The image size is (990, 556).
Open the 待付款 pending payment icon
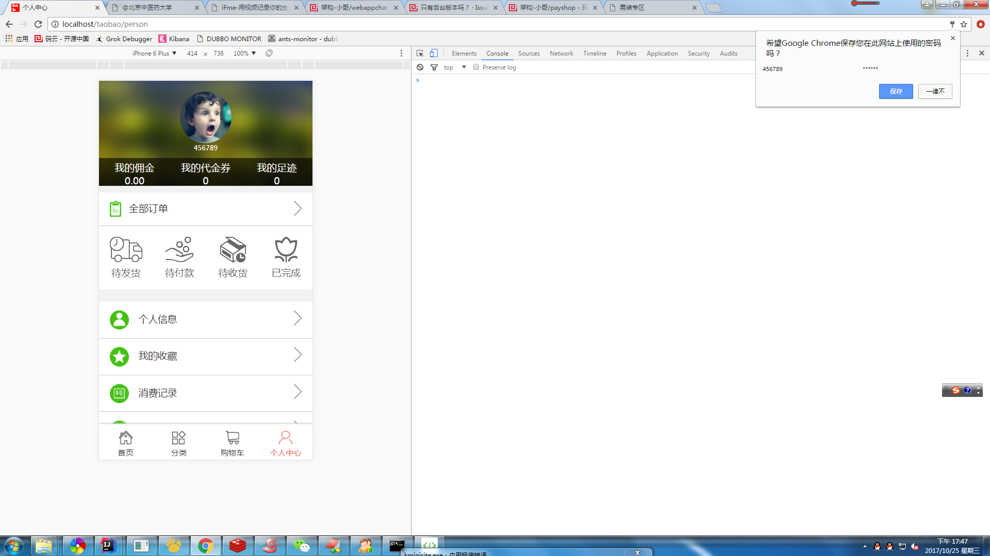pos(179,250)
